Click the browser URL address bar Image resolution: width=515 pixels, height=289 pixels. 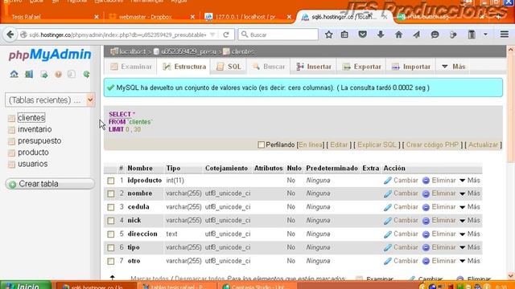point(117,35)
